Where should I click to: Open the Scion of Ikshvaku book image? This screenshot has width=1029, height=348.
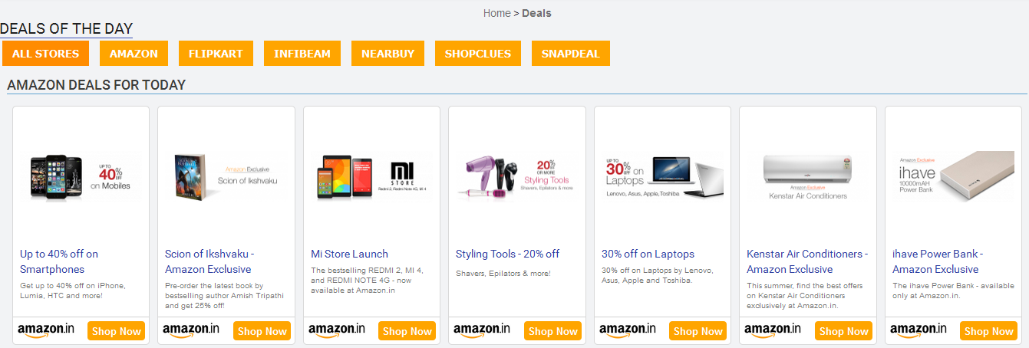pyautogui.click(x=226, y=177)
